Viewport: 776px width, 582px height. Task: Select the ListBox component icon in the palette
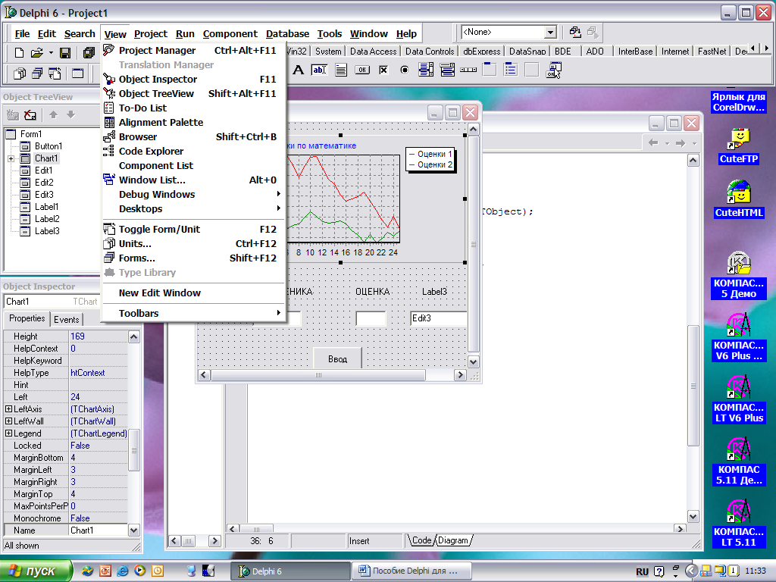click(x=426, y=70)
